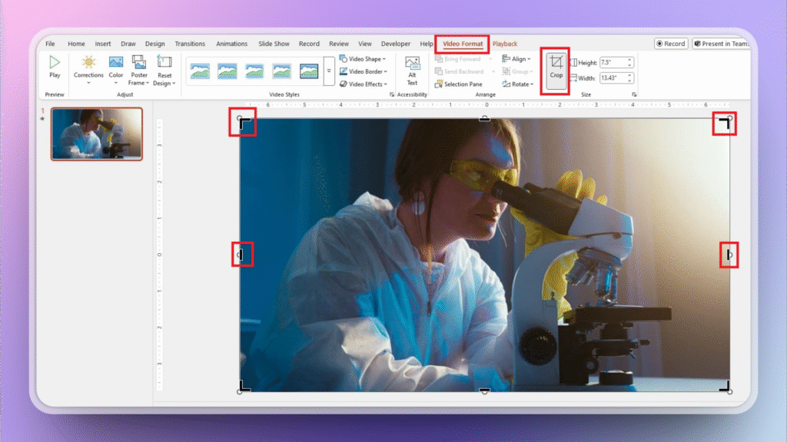Open Corrections for the video
The image size is (787, 442).
click(88, 69)
